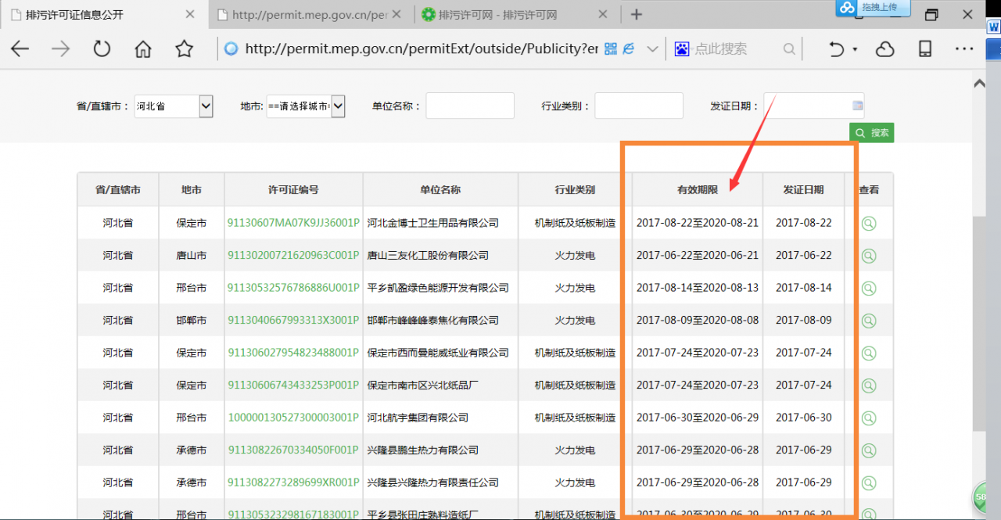1001x520 pixels.
Task: Open the mobile phone icon on toolbar
Action: (924, 48)
